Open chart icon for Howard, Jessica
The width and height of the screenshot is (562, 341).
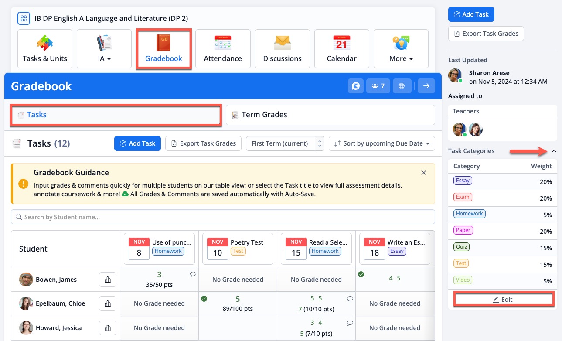click(x=108, y=328)
